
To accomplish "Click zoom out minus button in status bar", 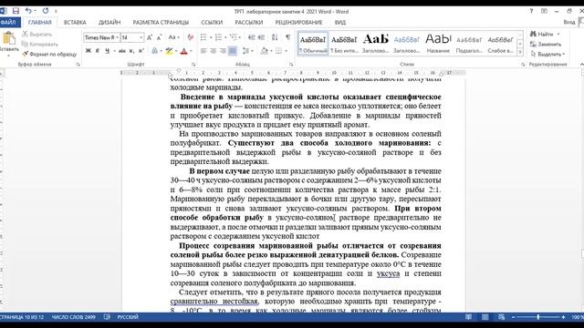I will (x=514, y=317).
